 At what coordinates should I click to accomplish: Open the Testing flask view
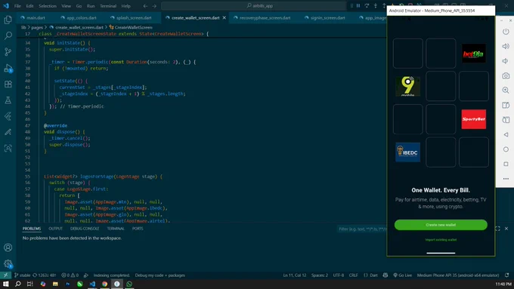(8, 100)
